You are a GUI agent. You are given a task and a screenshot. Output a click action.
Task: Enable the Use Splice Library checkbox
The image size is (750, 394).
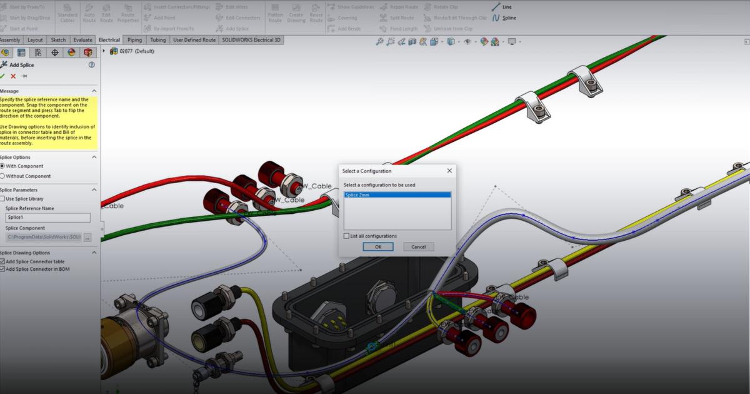[5, 199]
